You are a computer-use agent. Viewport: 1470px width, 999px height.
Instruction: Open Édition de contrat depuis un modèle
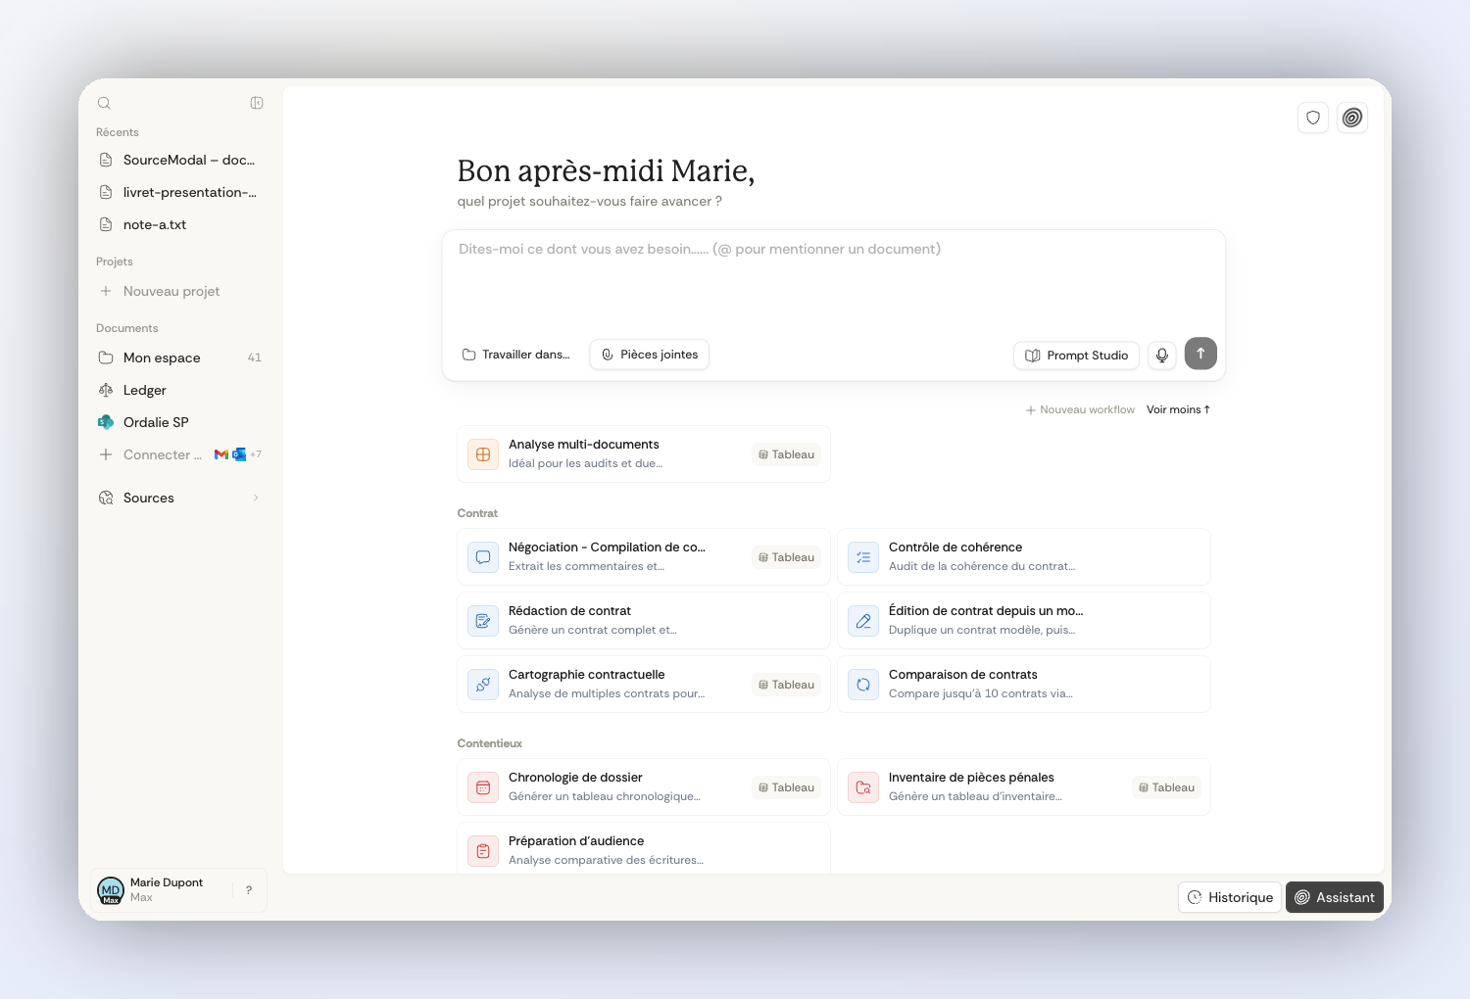[x=1024, y=621]
